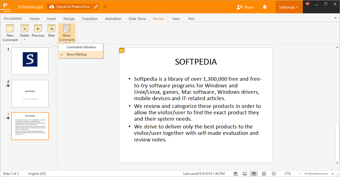Select slide 2 thumbnail
The width and height of the screenshot is (340, 177).
click(x=30, y=93)
